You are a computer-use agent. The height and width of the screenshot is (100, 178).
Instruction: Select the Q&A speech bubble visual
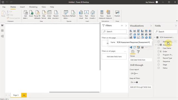[135, 47]
